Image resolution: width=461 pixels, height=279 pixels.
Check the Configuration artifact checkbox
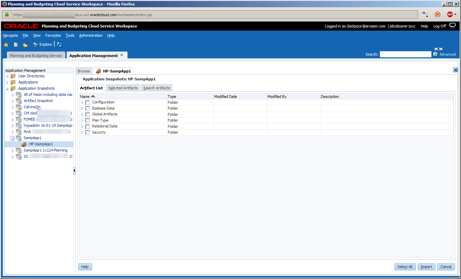(x=88, y=102)
